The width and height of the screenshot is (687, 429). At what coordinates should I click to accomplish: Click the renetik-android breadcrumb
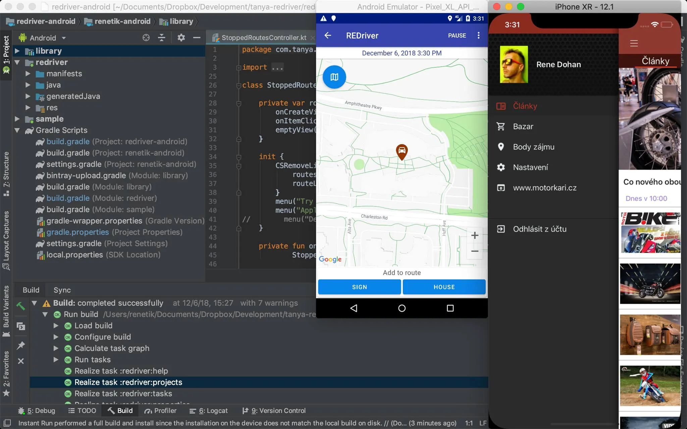[117, 21]
